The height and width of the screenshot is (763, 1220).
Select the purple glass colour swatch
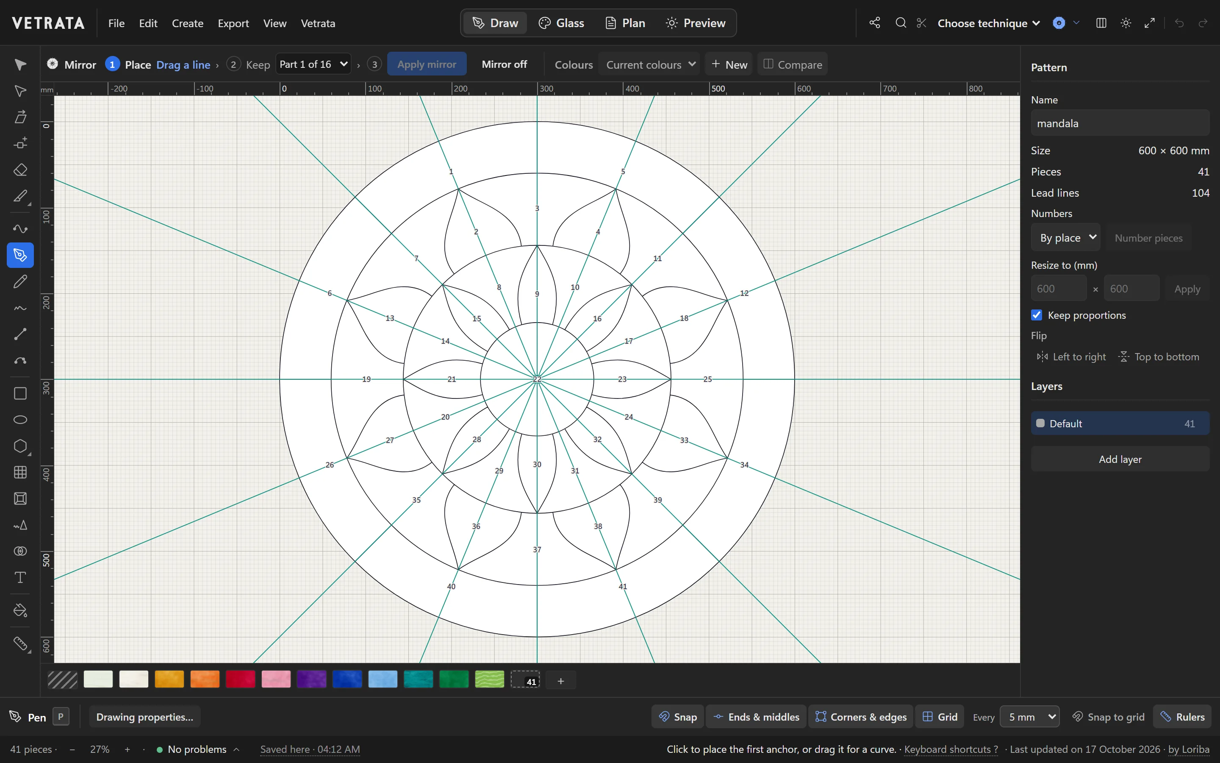[x=311, y=680]
